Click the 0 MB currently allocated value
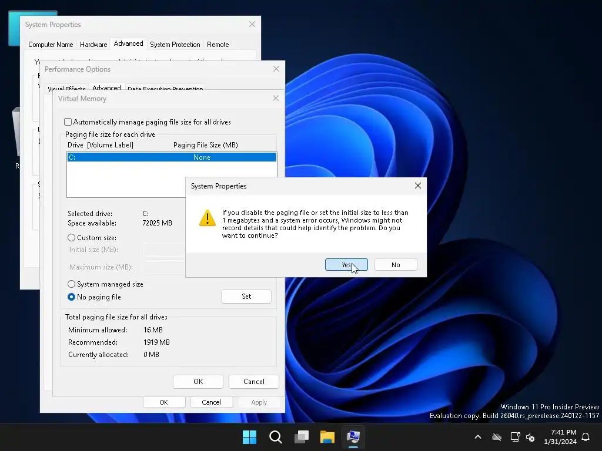602x451 pixels. click(x=151, y=354)
